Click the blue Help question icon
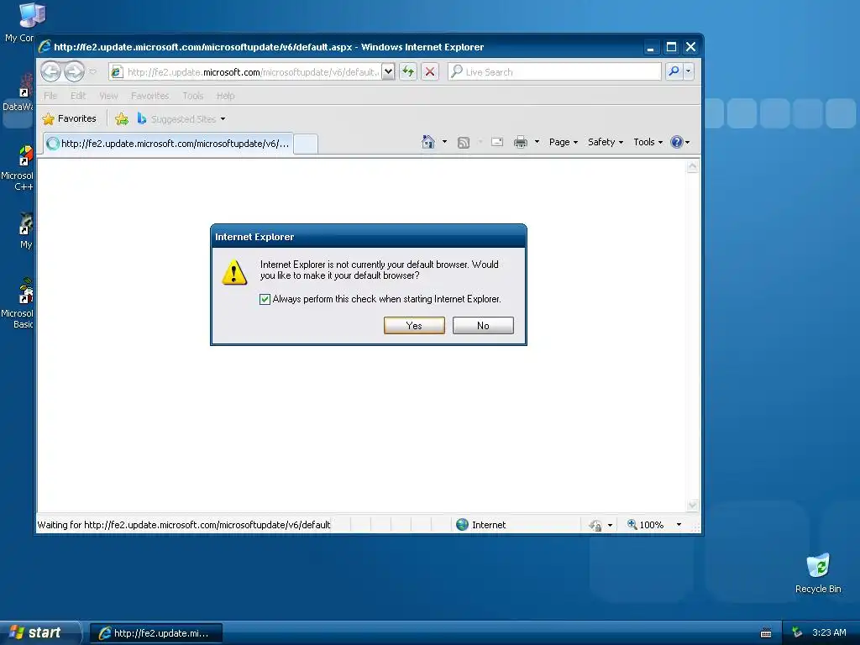Screen dimensions: 860x645 coord(677,142)
